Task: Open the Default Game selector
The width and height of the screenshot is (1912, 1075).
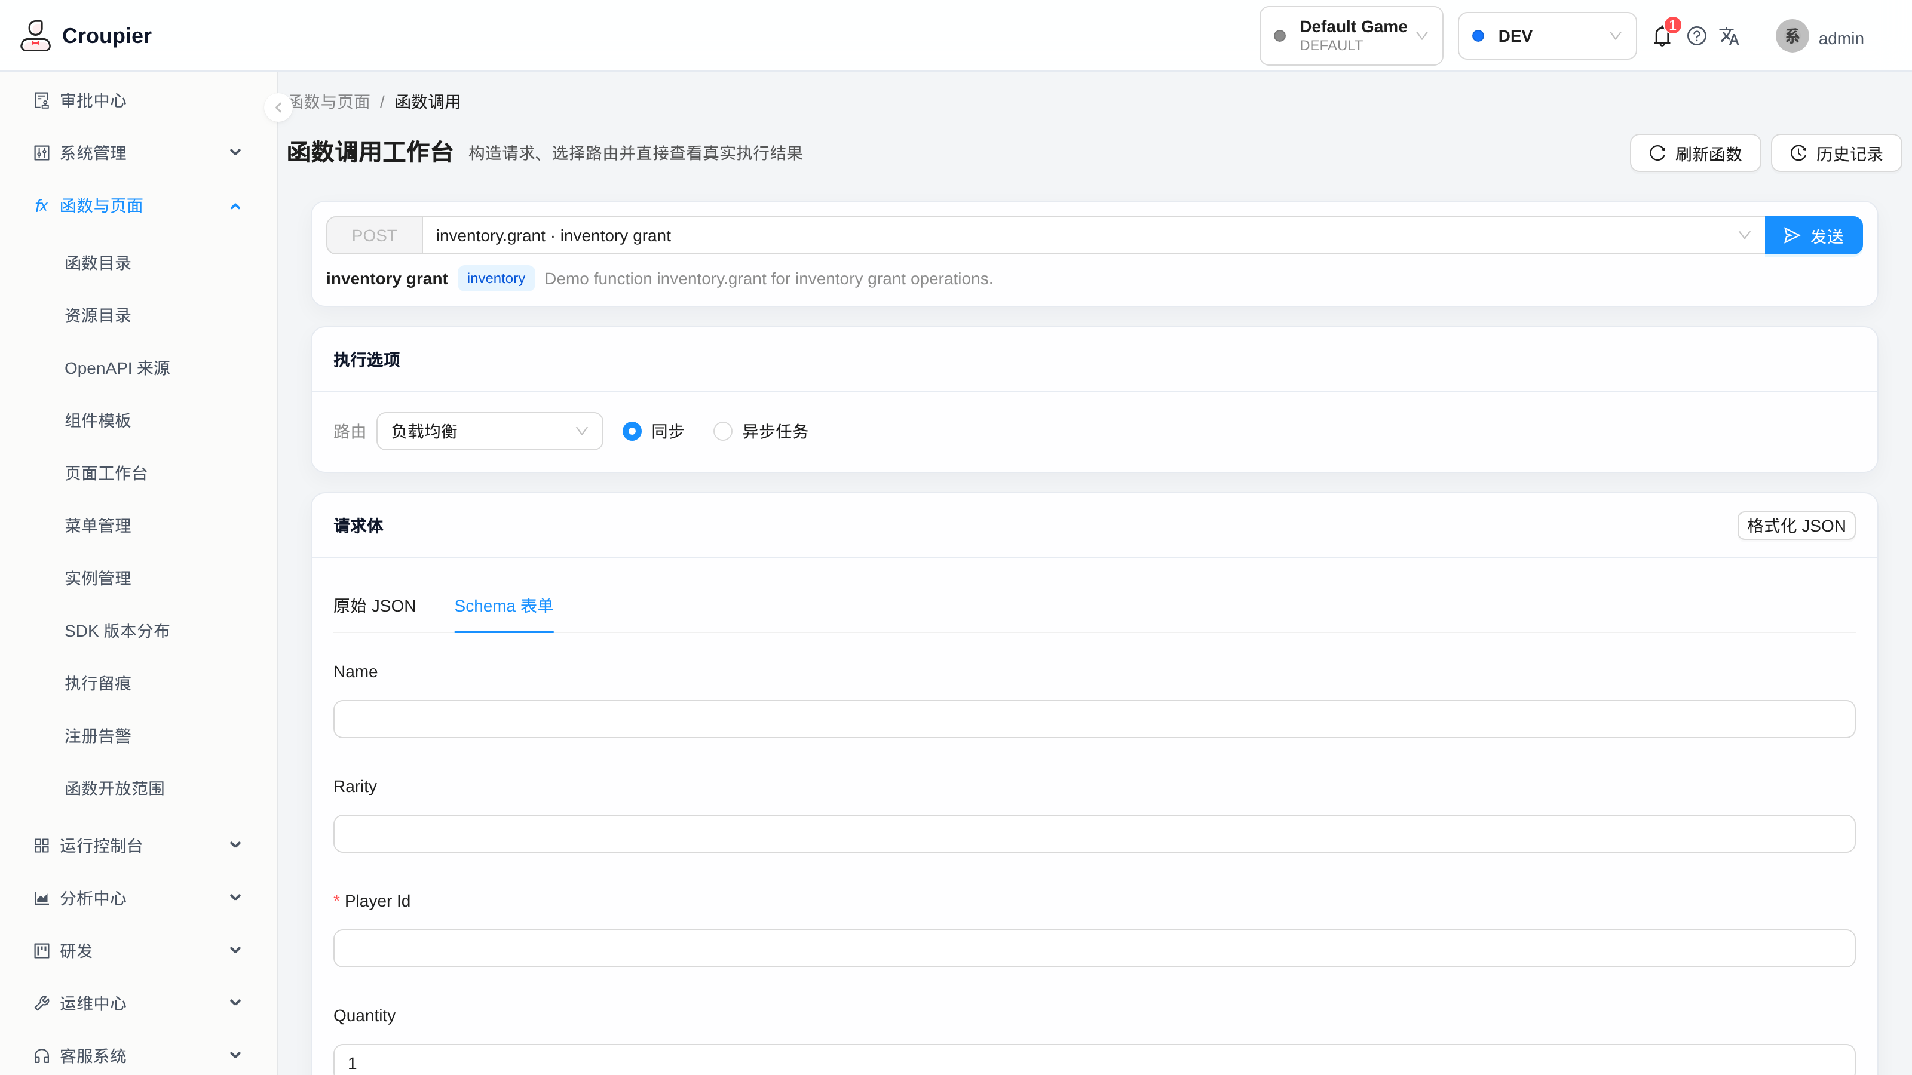Action: pyautogui.click(x=1351, y=36)
